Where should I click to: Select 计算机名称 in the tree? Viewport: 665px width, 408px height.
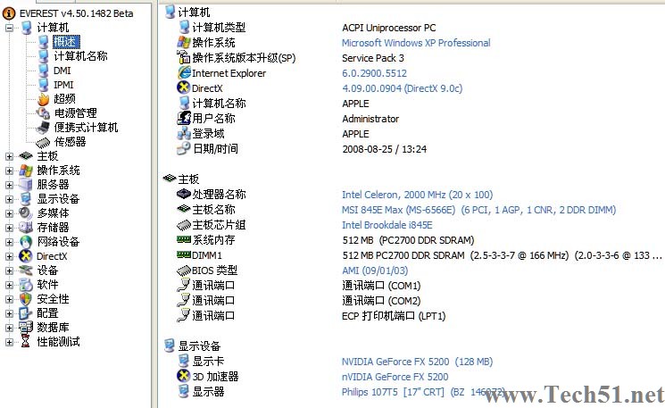coord(80,56)
